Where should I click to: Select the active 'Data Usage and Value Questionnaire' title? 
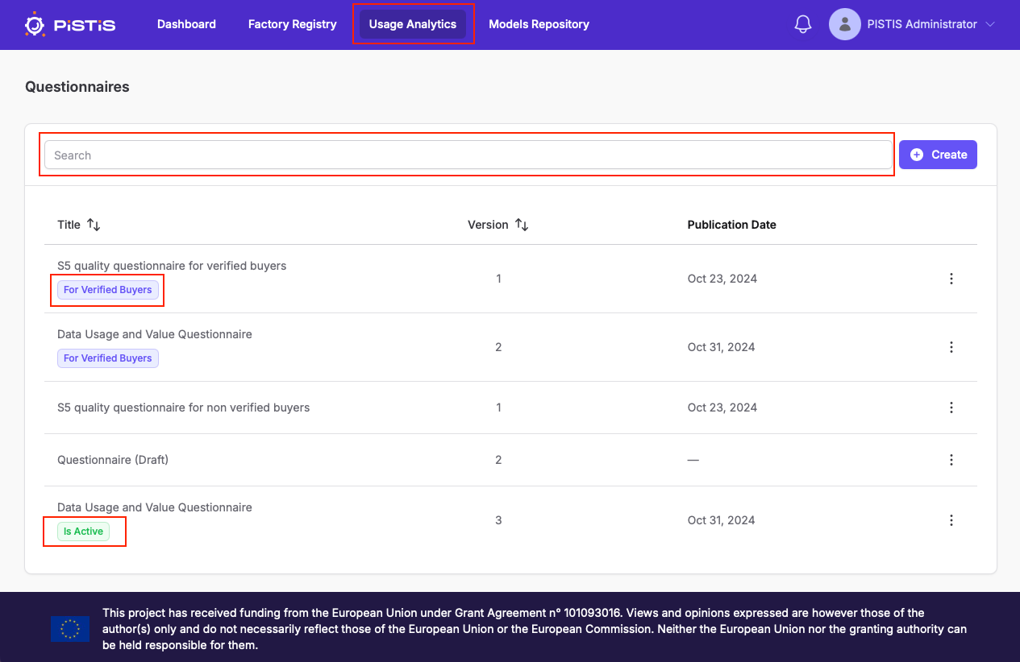pyautogui.click(x=155, y=507)
